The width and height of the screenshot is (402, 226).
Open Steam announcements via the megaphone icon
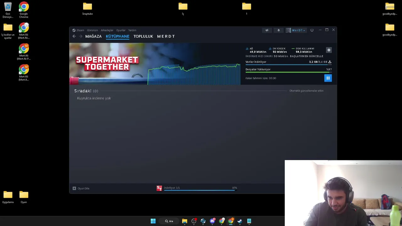(267, 30)
